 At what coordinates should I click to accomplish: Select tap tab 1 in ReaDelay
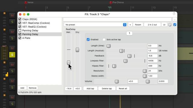pos(129,33)
